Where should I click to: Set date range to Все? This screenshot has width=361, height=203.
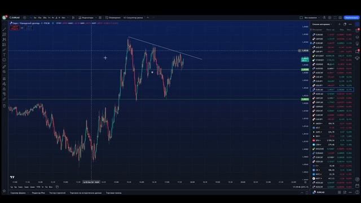51,187
